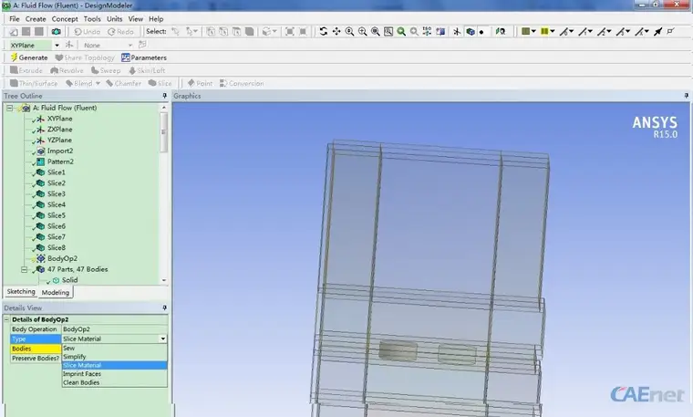This screenshot has height=417, width=693.
Task: Collapse the Details of BodyOp2 section
Action: [6, 319]
